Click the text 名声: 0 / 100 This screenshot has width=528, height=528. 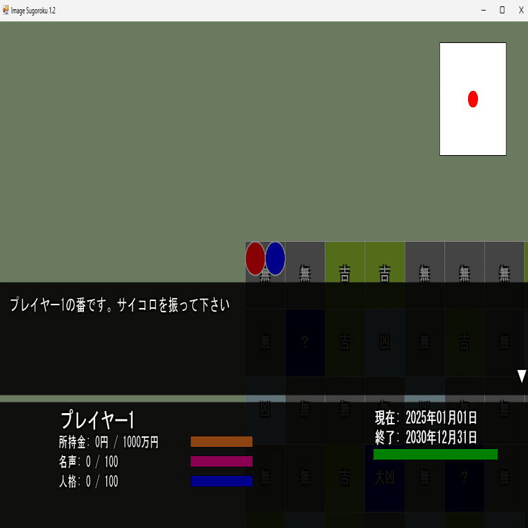[89, 462]
